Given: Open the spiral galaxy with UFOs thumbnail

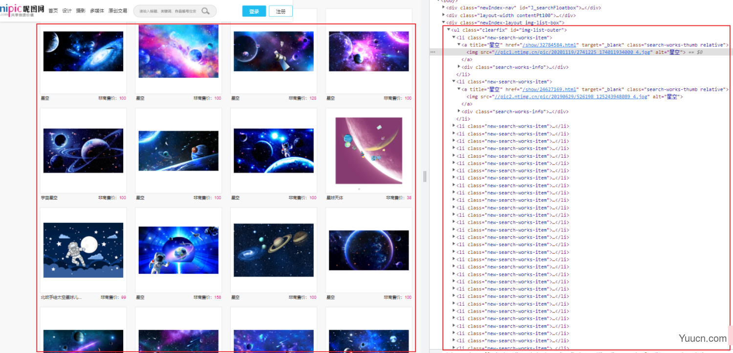Looking at the screenshot, I should [x=83, y=51].
